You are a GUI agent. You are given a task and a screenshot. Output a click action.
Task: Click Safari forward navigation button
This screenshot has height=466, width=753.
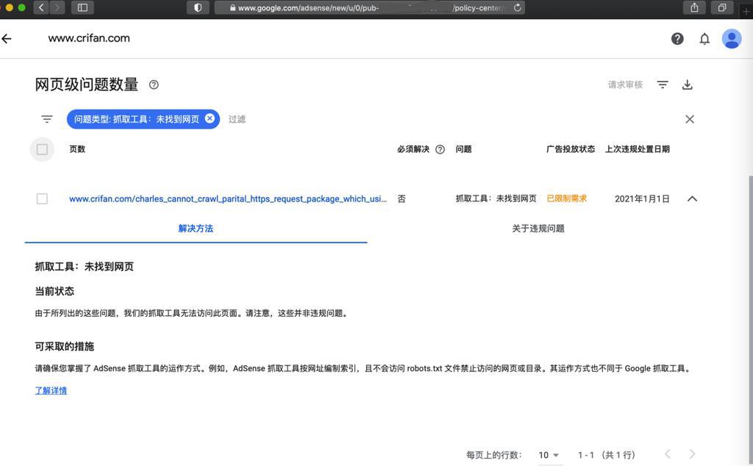point(57,7)
